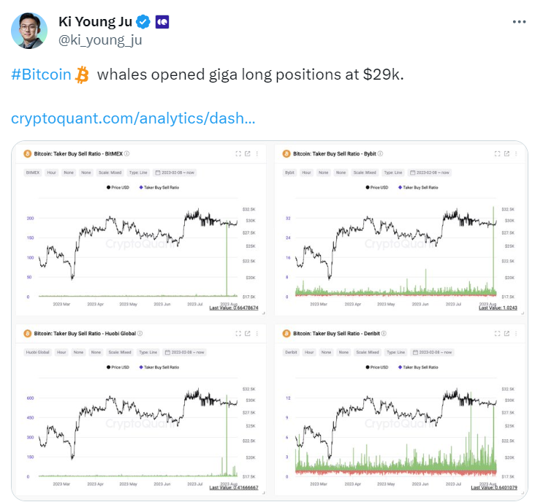Click the CryptoQuant affiliation badge icon

[162, 22]
